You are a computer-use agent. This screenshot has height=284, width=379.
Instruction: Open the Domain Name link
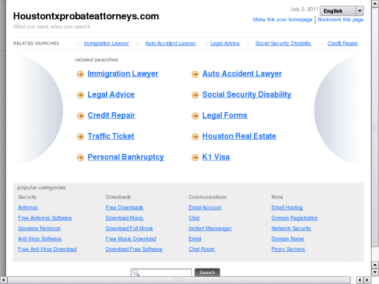pyautogui.click(x=287, y=239)
